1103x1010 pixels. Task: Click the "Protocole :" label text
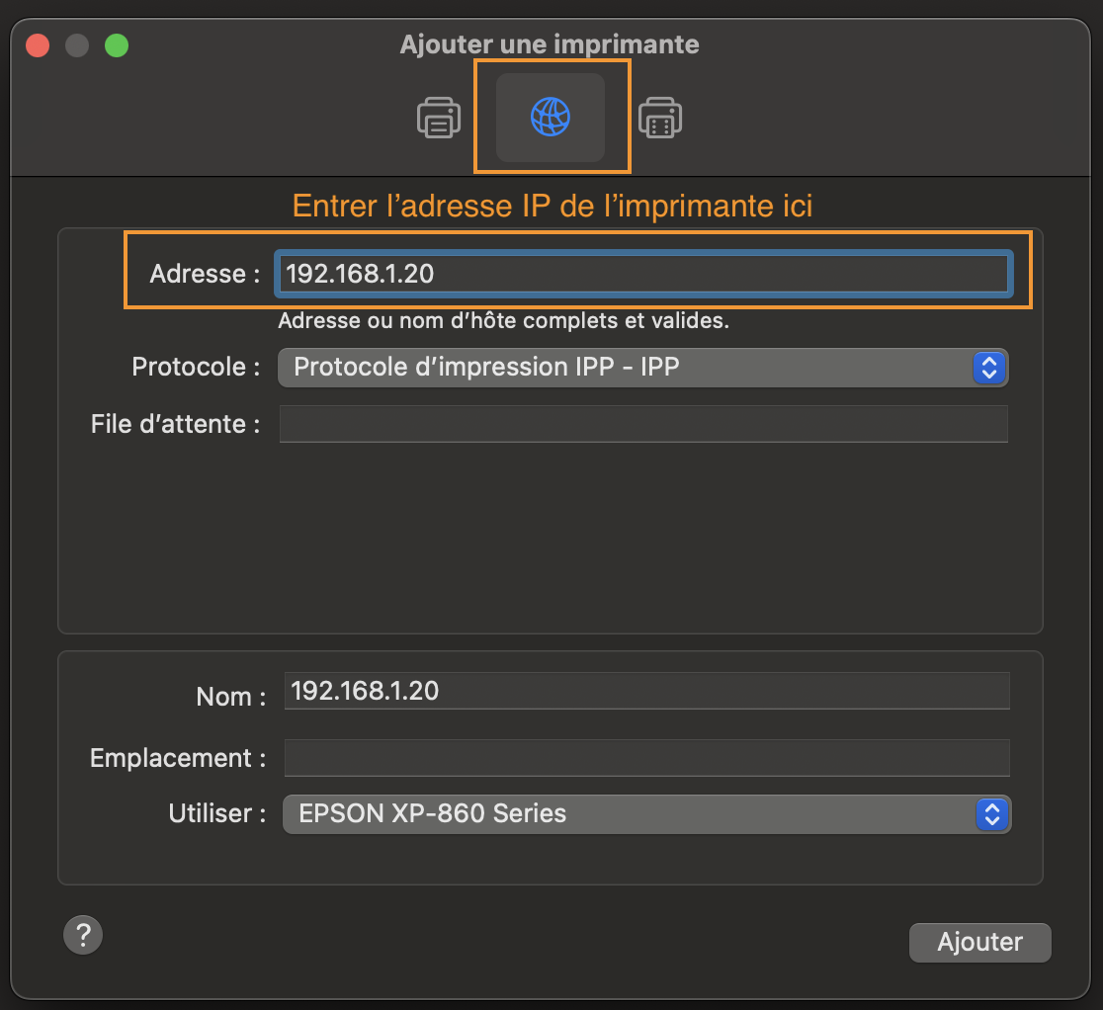click(196, 368)
